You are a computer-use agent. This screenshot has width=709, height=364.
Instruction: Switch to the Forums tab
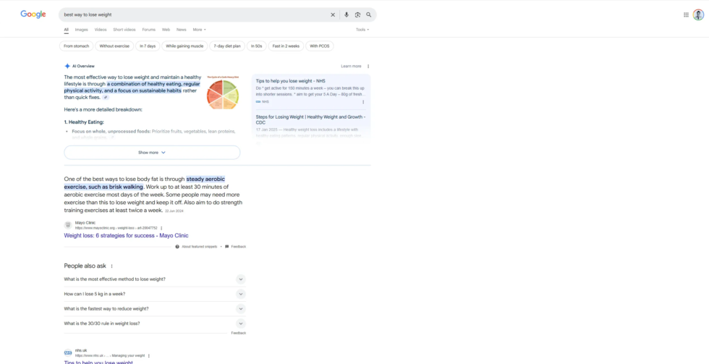pos(149,30)
